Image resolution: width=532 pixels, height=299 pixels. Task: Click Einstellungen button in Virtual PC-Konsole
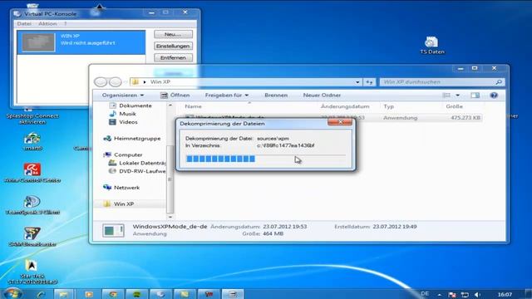(173, 47)
